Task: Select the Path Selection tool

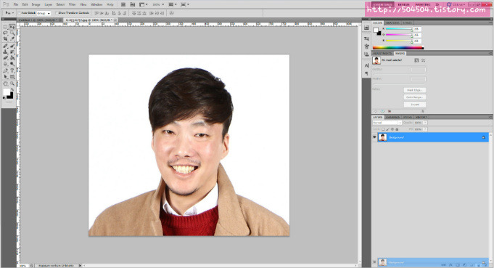Action: coord(5,76)
